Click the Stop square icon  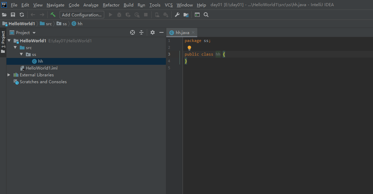coord(146,15)
